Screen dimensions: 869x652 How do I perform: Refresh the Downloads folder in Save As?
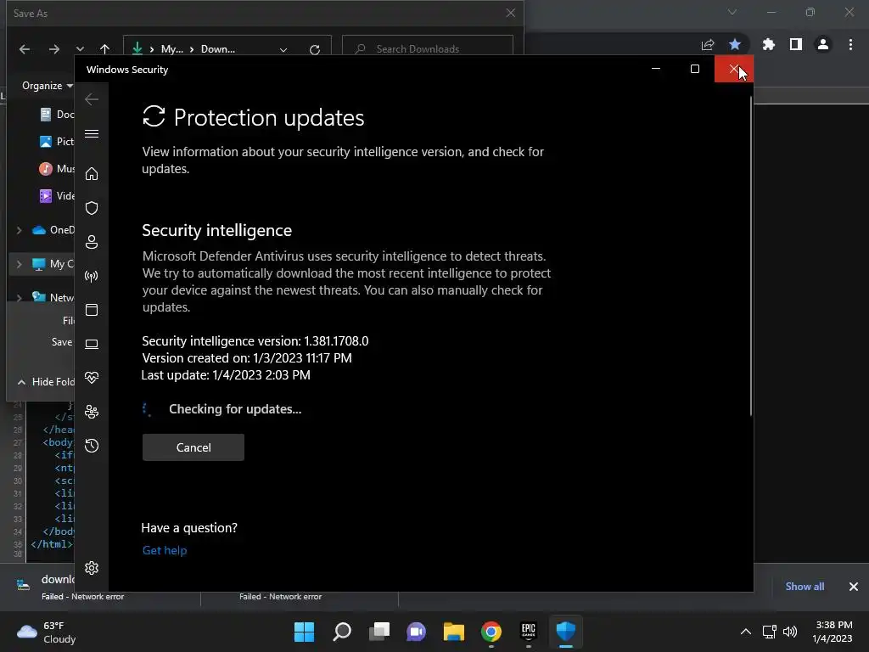click(x=315, y=49)
